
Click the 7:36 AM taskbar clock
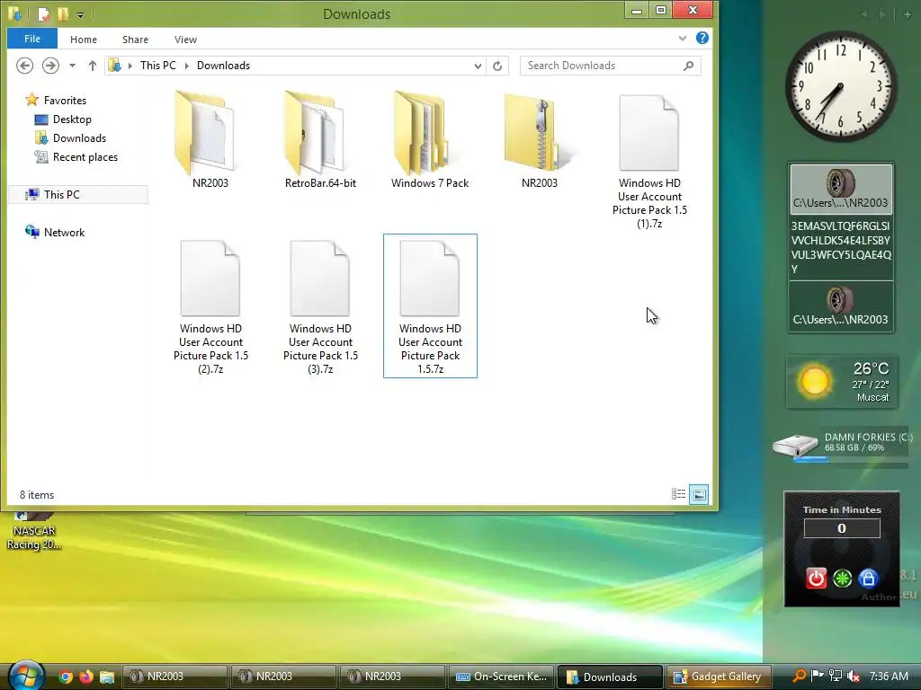889,677
